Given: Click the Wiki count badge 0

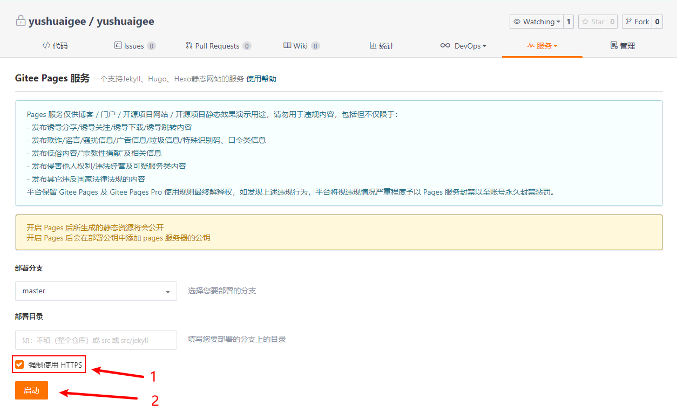Looking at the screenshot, I should [315, 46].
